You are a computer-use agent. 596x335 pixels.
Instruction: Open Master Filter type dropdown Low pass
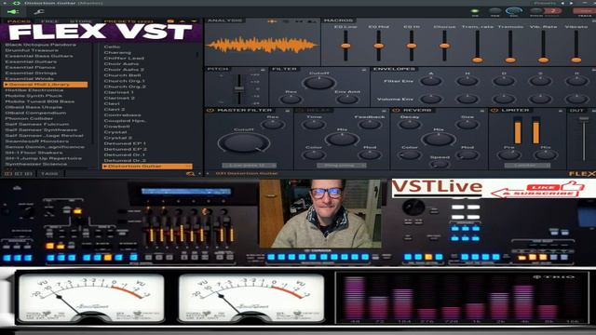(x=249, y=166)
